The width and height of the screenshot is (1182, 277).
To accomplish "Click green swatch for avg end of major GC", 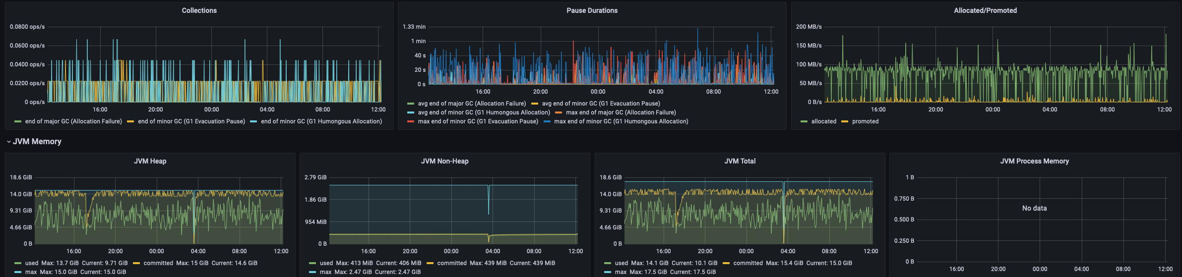I will (x=410, y=104).
